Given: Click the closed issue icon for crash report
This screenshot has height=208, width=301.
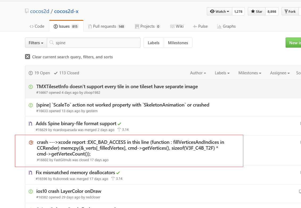Looking at the screenshot, I should [x=31, y=142].
